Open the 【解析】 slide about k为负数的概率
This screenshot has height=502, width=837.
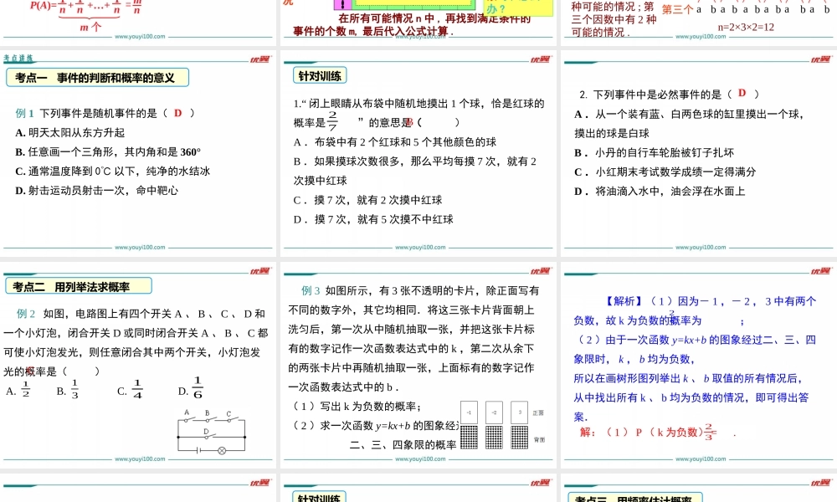click(x=699, y=366)
